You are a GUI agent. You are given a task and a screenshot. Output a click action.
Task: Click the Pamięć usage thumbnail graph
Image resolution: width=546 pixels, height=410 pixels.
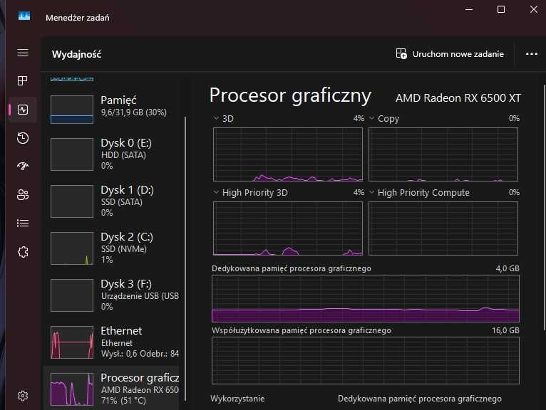72,110
